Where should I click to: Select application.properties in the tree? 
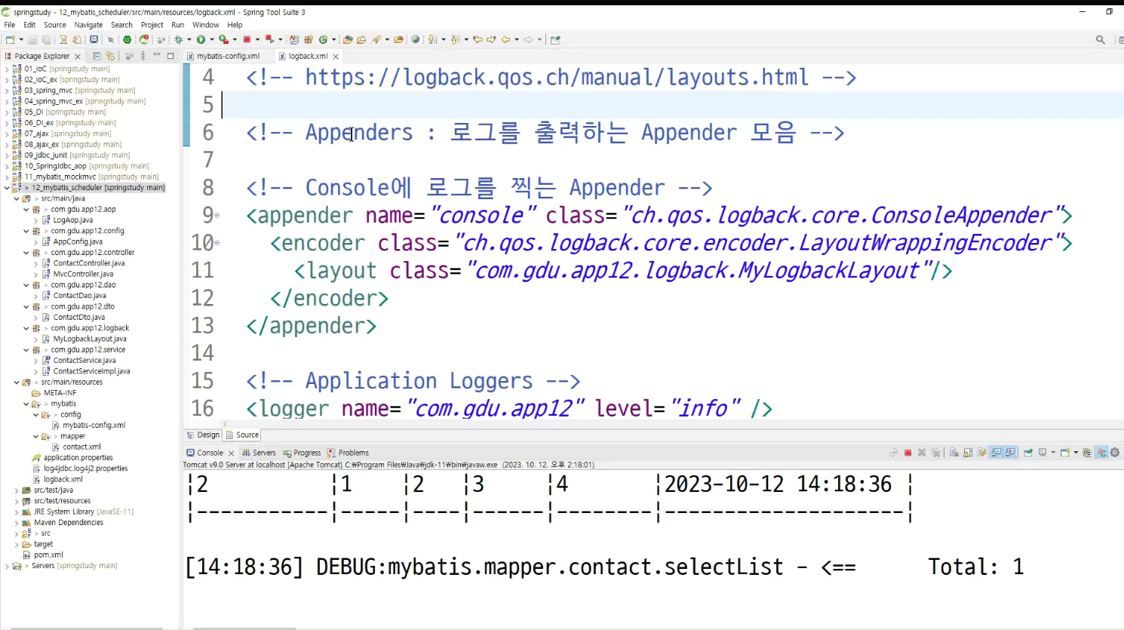click(78, 458)
